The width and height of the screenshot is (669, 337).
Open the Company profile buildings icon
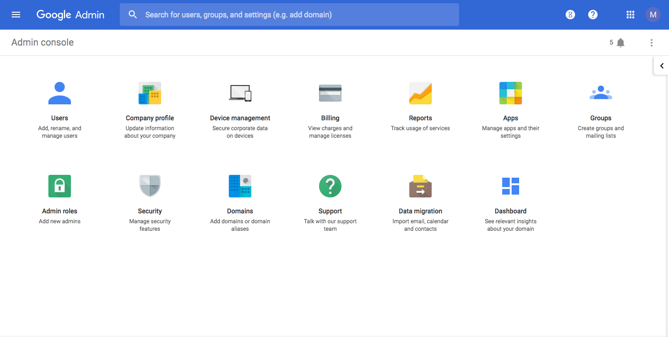(150, 93)
